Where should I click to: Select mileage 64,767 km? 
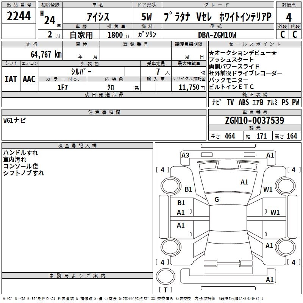click(x=46, y=54)
